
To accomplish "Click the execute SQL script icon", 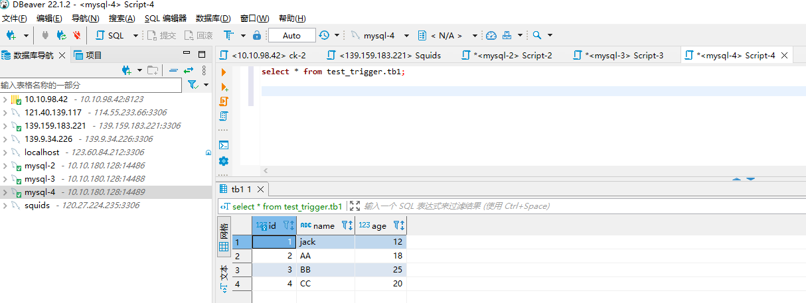I will (224, 101).
